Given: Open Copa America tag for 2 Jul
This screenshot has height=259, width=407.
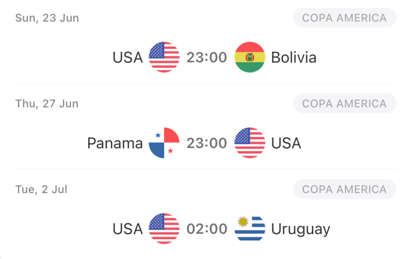Looking at the screenshot, I should pyautogui.click(x=345, y=189).
